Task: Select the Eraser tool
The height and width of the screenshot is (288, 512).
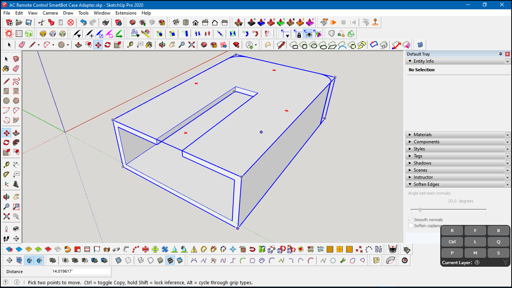Action: coord(16,69)
